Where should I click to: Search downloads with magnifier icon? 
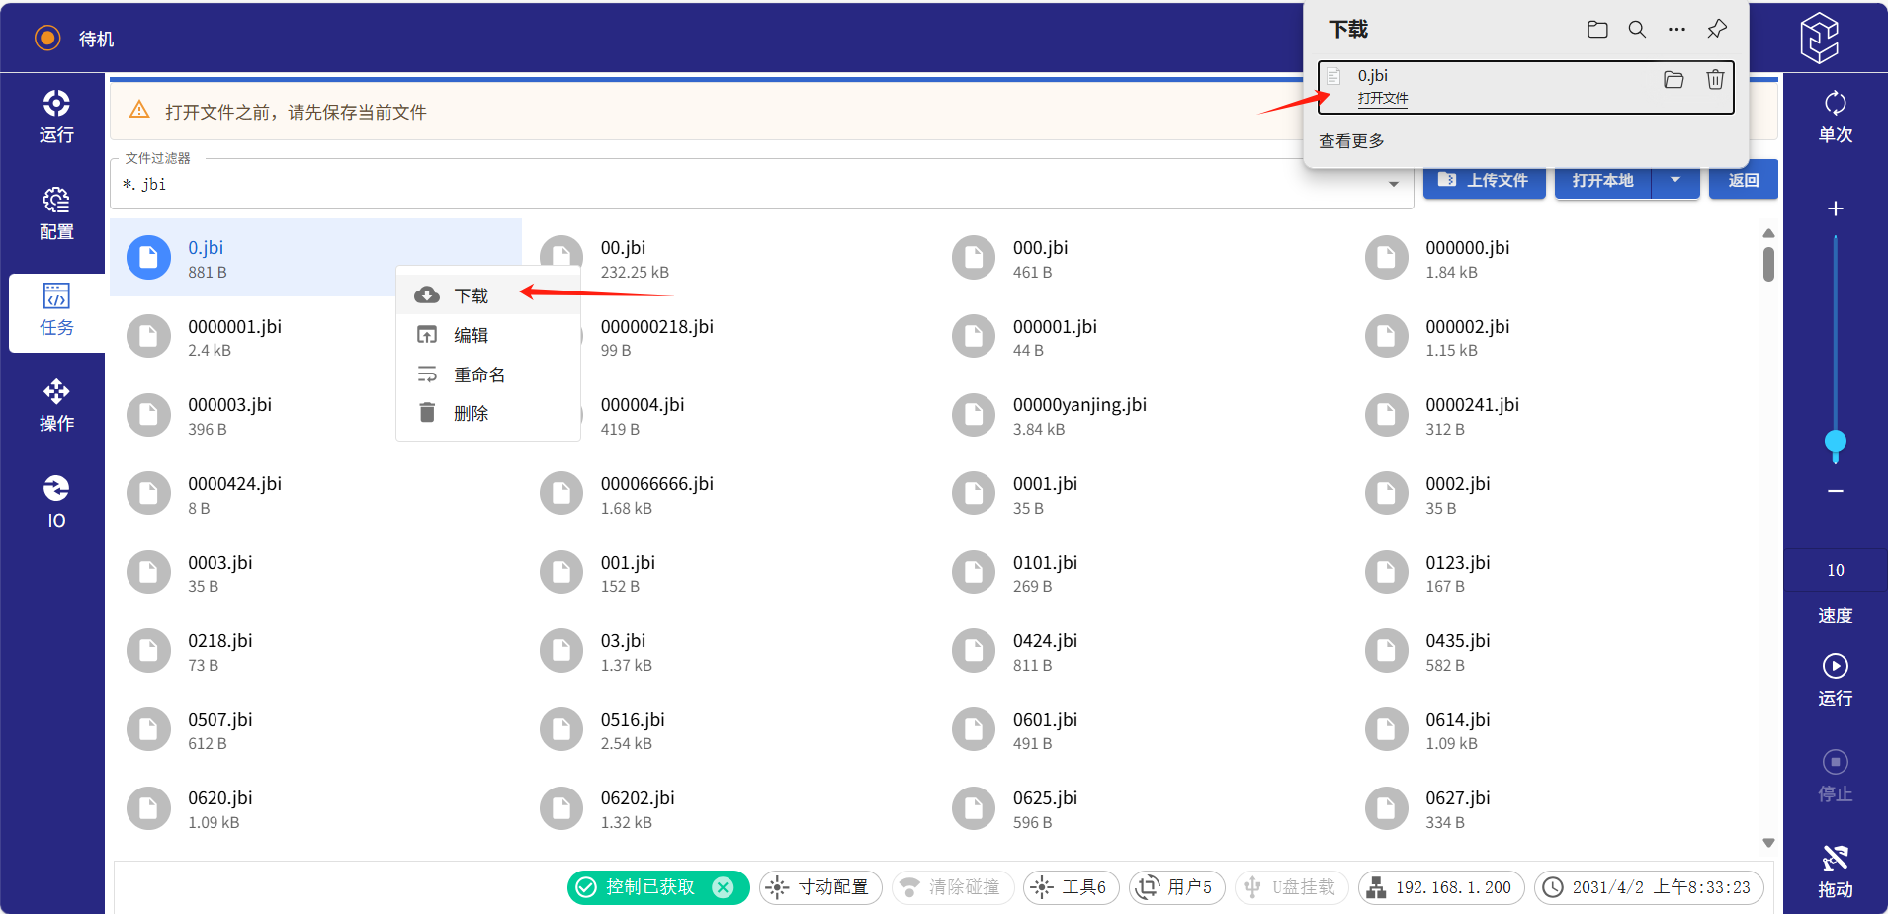(x=1637, y=29)
